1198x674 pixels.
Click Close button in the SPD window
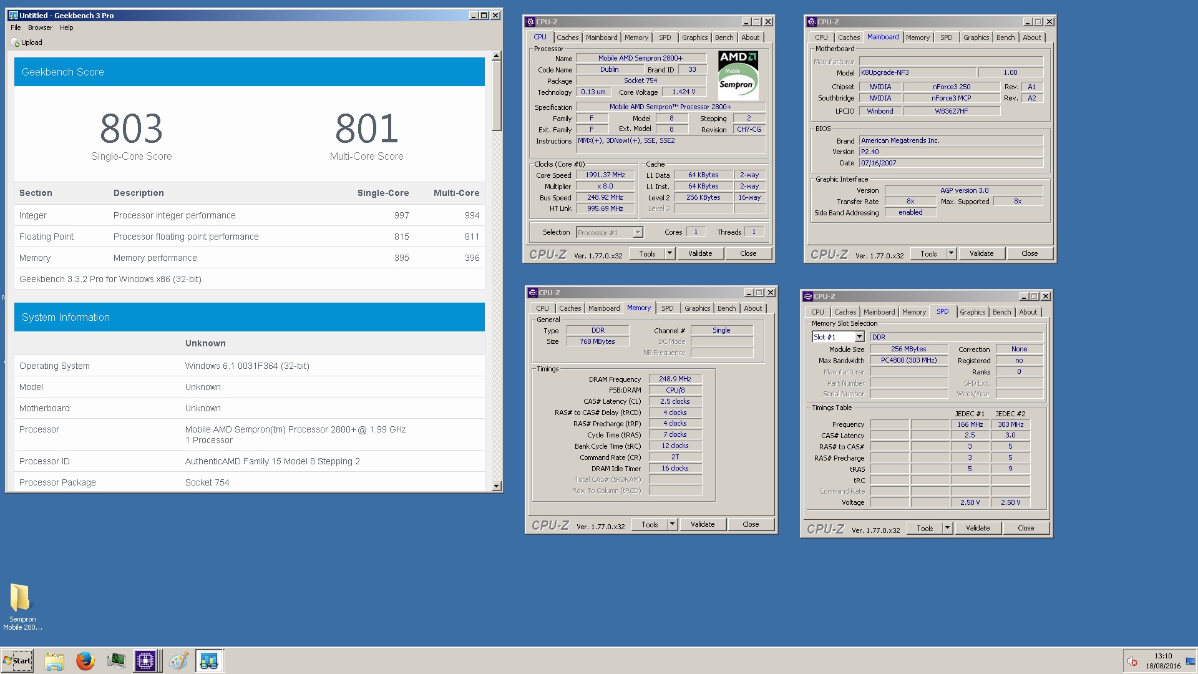tap(1026, 528)
